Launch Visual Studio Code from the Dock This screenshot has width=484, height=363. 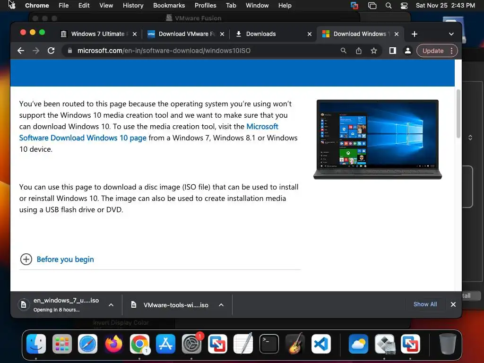click(x=321, y=344)
